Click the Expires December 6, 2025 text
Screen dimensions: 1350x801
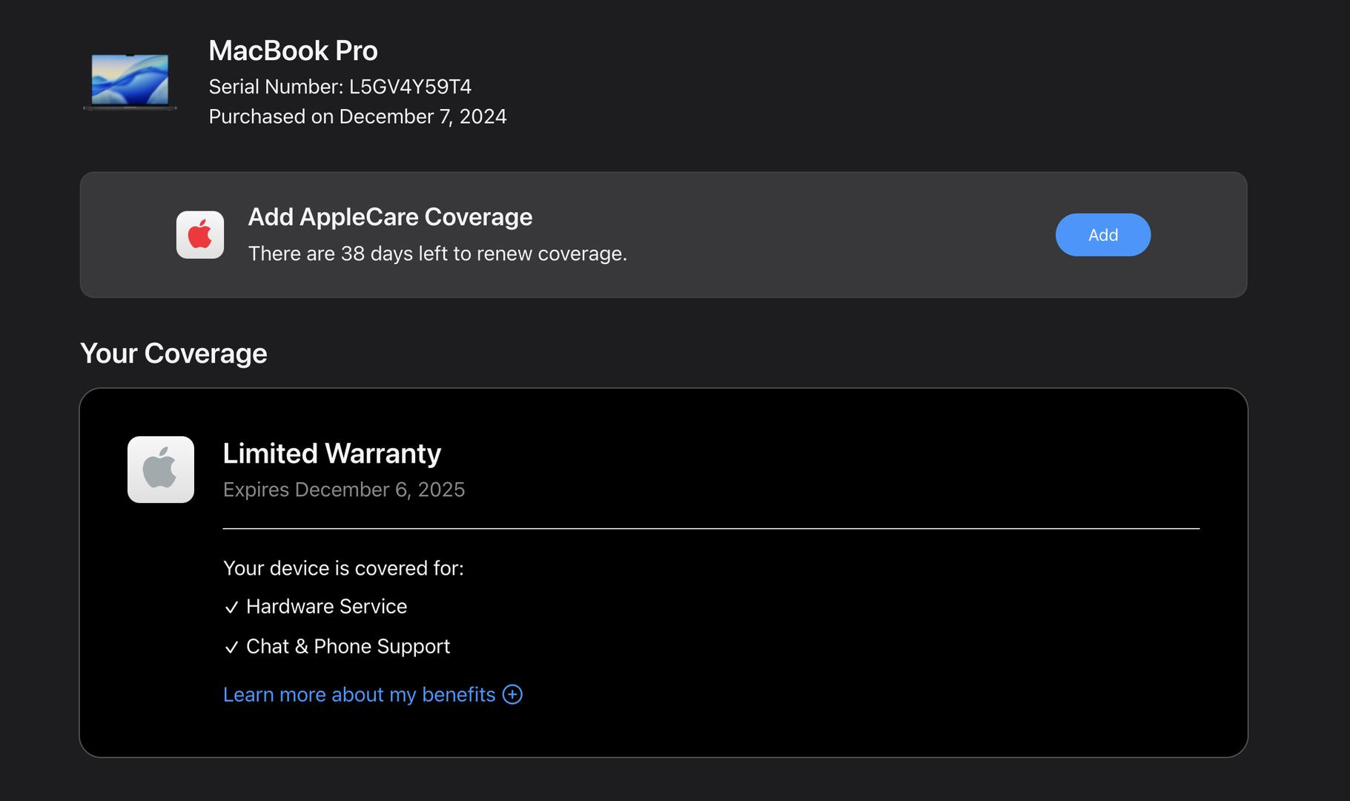click(344, 489)
